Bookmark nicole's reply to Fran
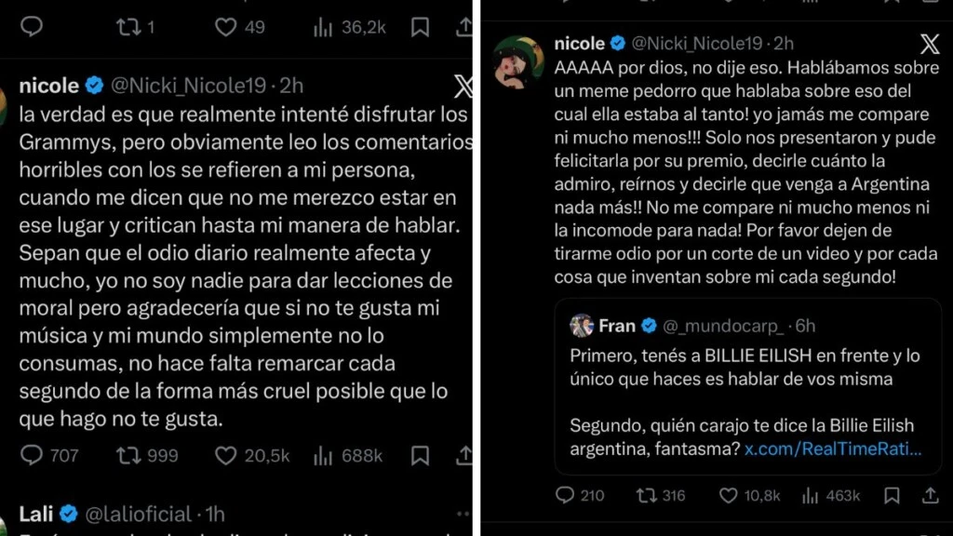Viewport: 953px width, 536px height. tap(892, 495)
